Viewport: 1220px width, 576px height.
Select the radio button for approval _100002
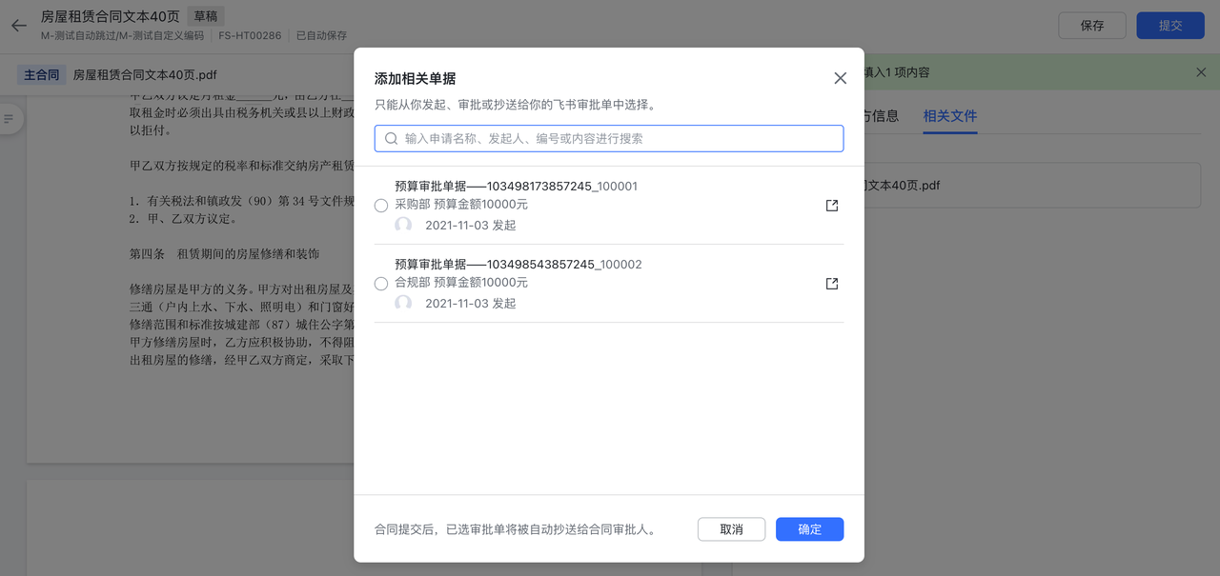point(381,284)
